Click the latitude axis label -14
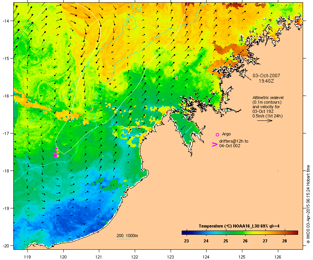The image size is (313, 260). [6, 21]
